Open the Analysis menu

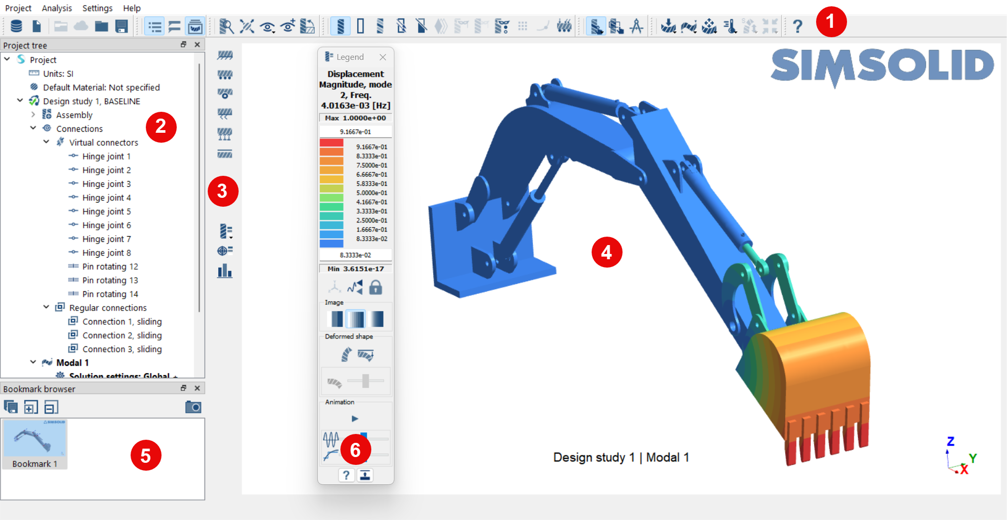click(57, 8)
